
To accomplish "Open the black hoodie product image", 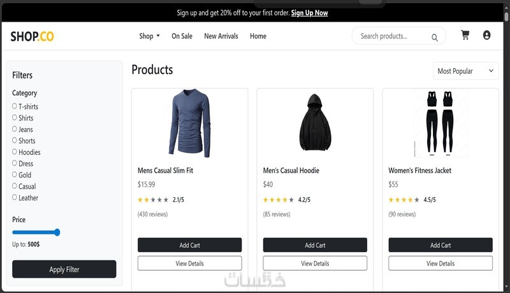I will [315, 124].
